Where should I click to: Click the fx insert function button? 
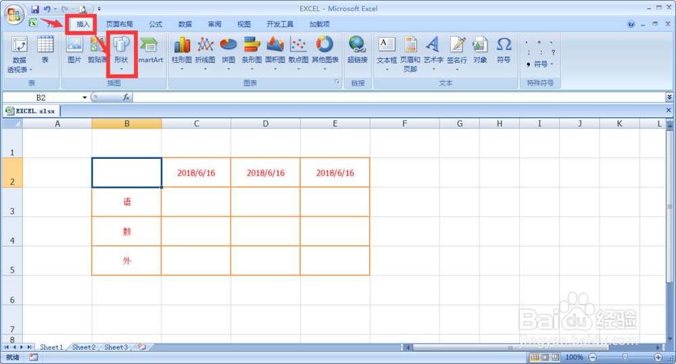pos(126,97)
